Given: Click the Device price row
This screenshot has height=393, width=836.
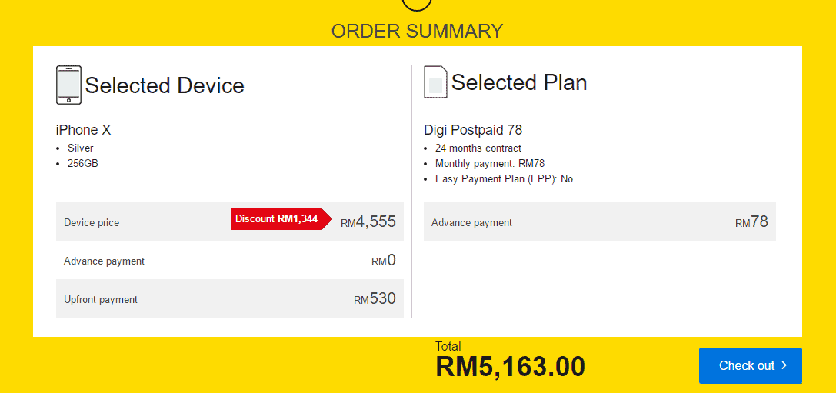Looking at the screenshot, I should pos(230,221).
